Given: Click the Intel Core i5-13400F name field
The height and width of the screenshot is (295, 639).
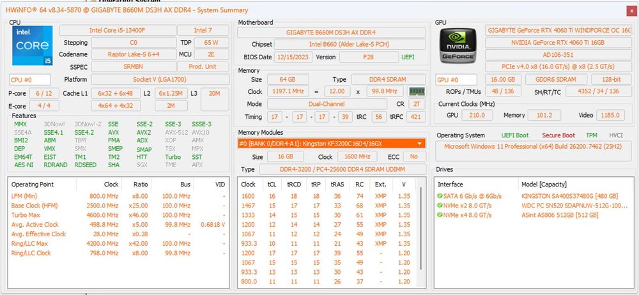Looking at the screenshot, I should pos(118,30).
